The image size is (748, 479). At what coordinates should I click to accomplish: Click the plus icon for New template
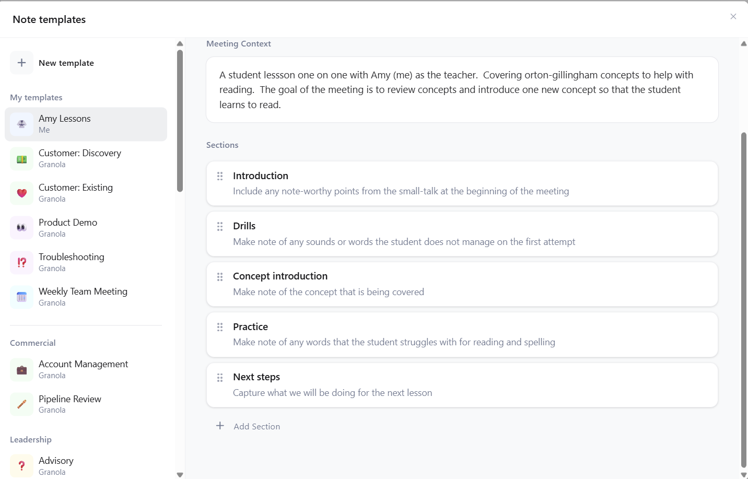(21, 63)
